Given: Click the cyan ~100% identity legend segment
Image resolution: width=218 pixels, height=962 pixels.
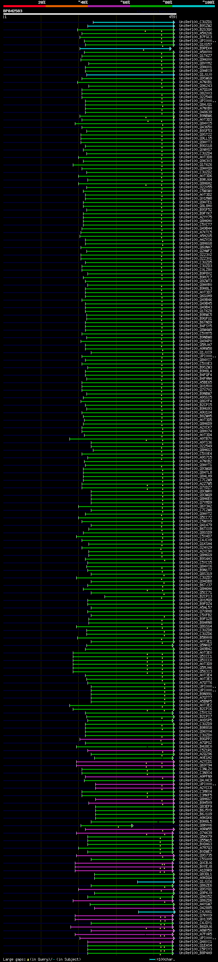Looking at the screenshot, I should pyautogui.click(x=193, y=6).
